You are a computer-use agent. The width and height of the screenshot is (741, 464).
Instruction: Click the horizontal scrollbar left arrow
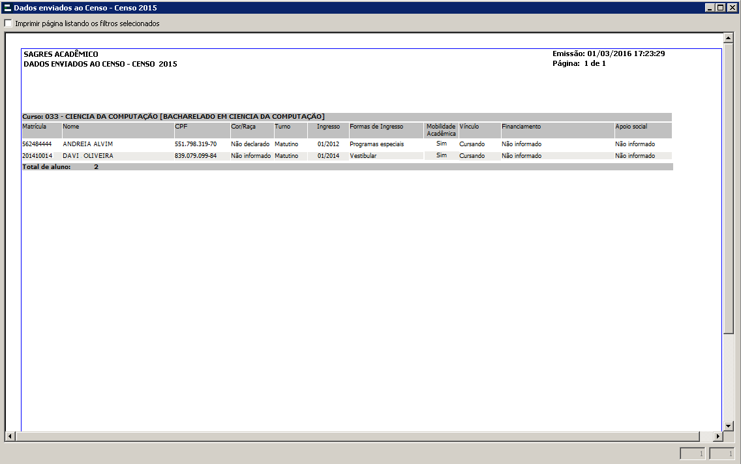[x=10, y=436]
